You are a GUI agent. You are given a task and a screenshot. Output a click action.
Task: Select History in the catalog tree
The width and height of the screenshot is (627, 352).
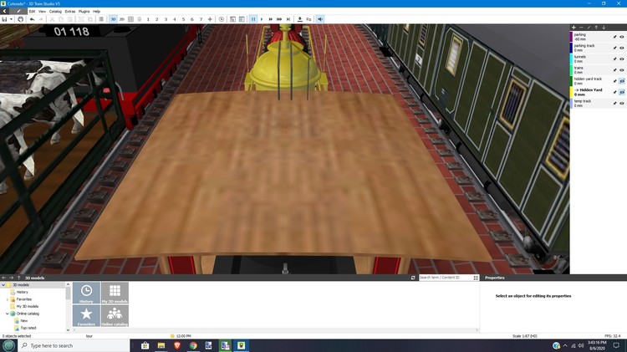[x=23, y=292]
